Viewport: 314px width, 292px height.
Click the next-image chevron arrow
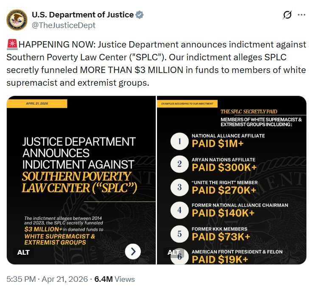(x=133, y=252)
